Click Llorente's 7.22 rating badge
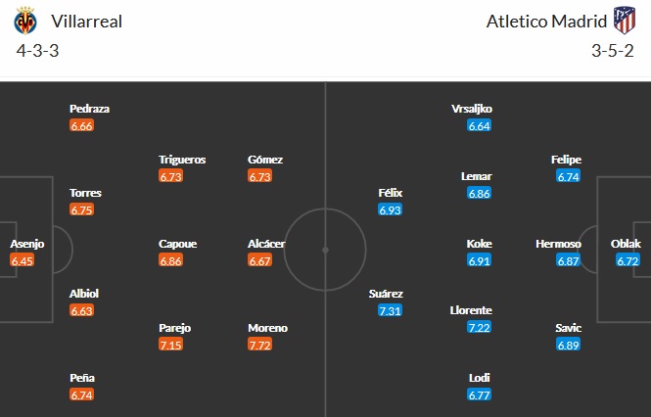Screen dimensions: 651x417 click(480, 328)
